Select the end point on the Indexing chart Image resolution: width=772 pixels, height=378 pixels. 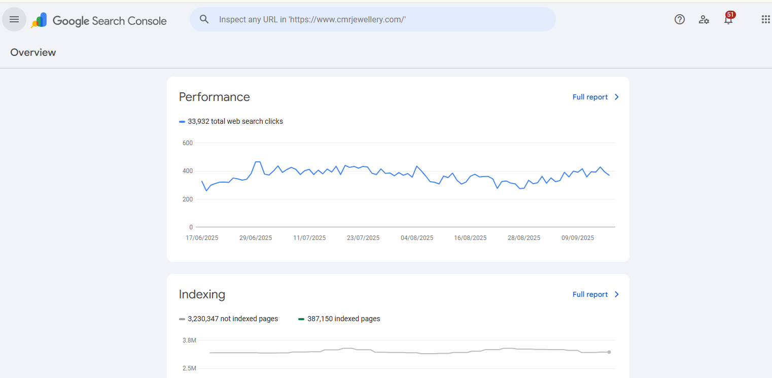point(609,352)
